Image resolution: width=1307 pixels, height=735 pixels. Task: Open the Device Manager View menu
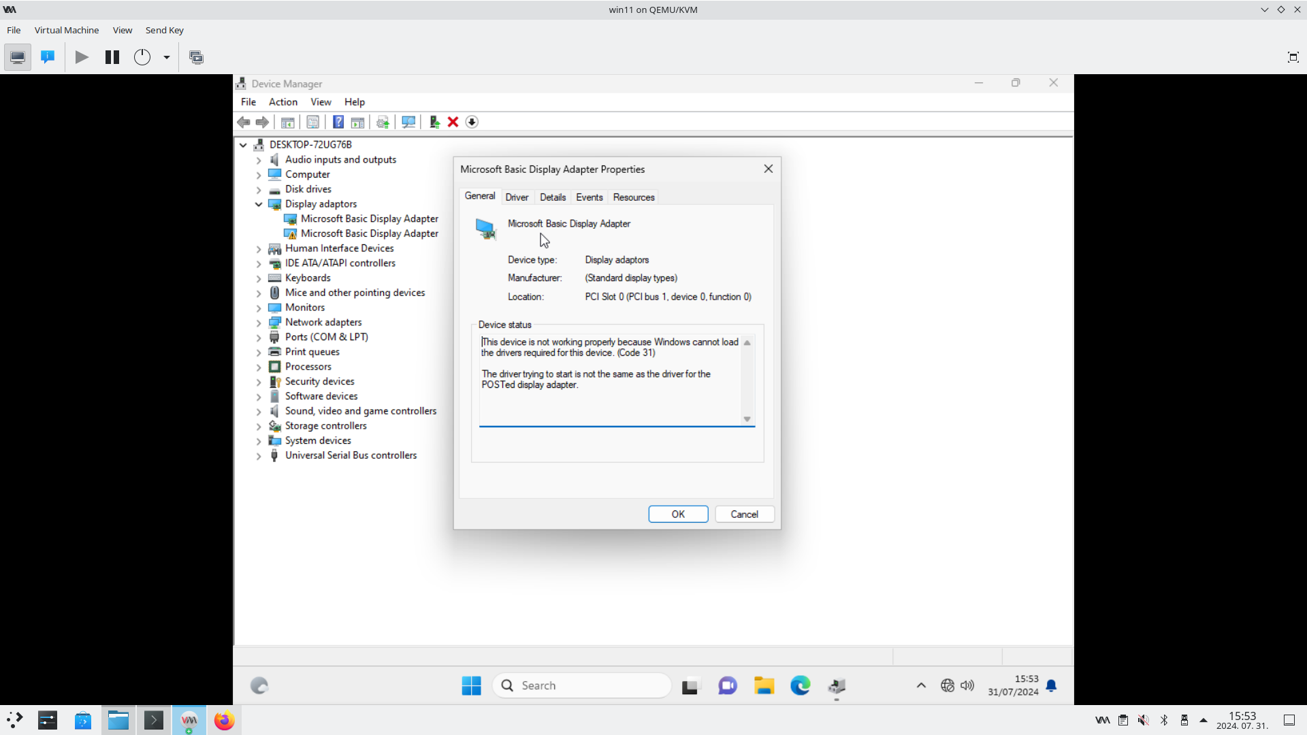321,102
